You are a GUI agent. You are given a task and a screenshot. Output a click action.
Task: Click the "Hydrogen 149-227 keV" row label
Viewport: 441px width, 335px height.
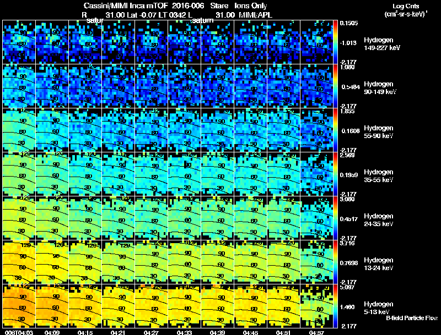click(381, 44)
